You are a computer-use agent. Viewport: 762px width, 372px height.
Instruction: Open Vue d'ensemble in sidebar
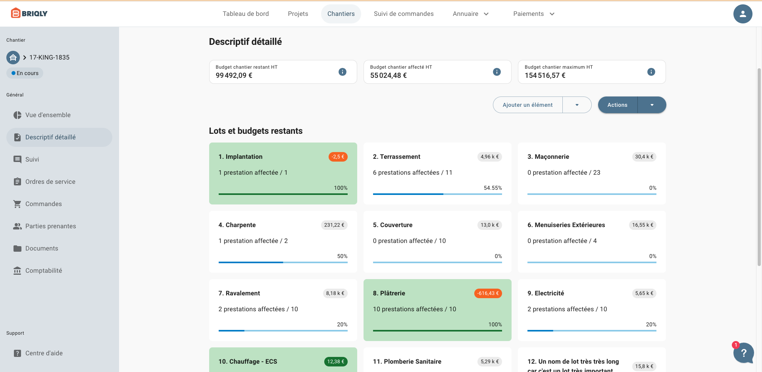[x=59, y=115]
